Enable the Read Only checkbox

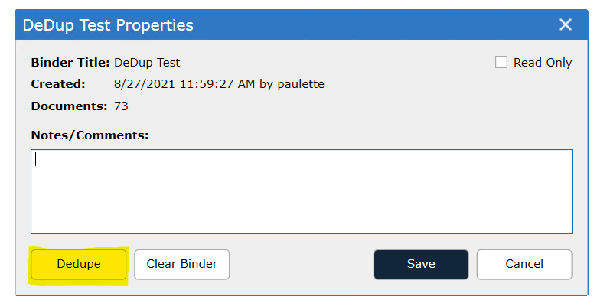pos(501,62)
